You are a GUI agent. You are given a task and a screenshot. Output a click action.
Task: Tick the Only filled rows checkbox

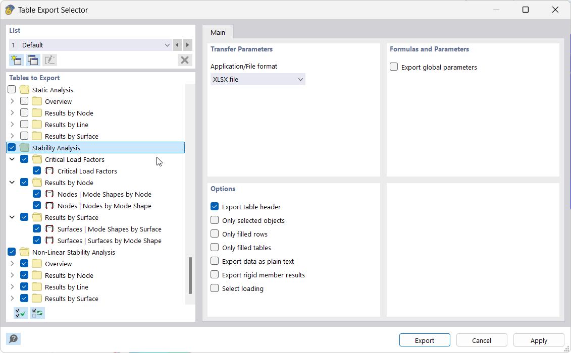pyautogui.click(x=215, y=234)
